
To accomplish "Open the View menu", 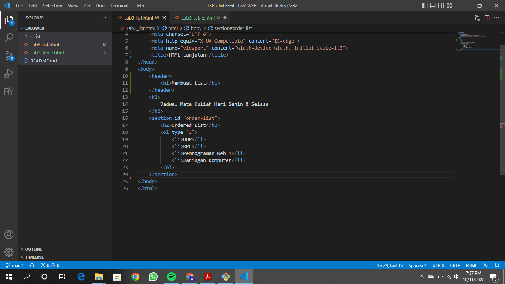I will click(73, 6).
